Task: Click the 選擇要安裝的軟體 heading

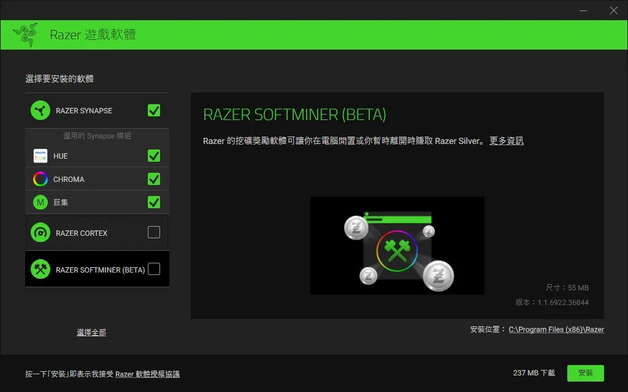Action: coord(59,79)
